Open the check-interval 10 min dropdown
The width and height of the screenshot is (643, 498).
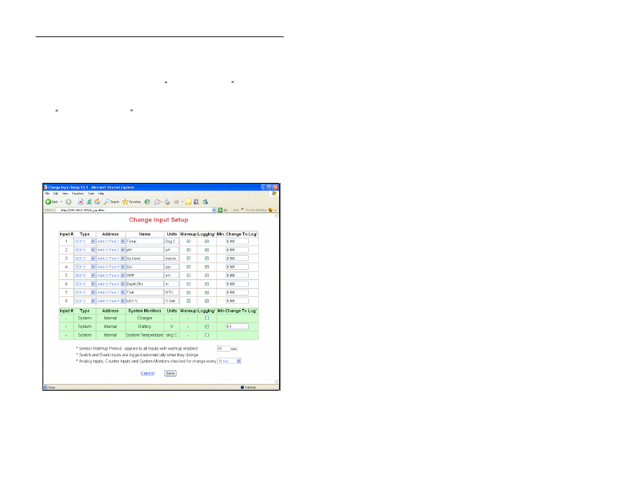coord(228,361)
